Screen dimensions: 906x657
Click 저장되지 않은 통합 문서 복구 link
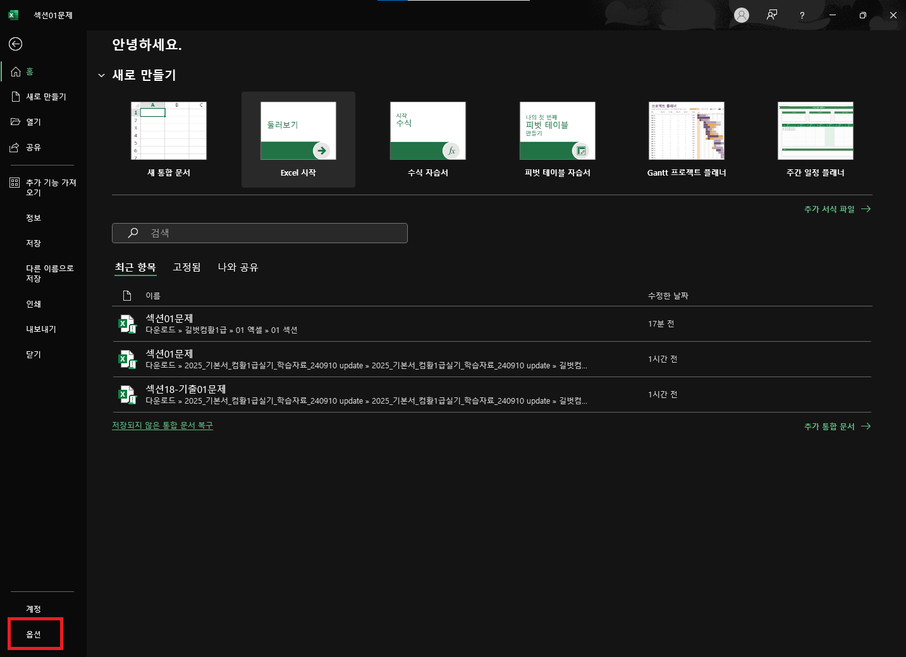coord(162,426)
